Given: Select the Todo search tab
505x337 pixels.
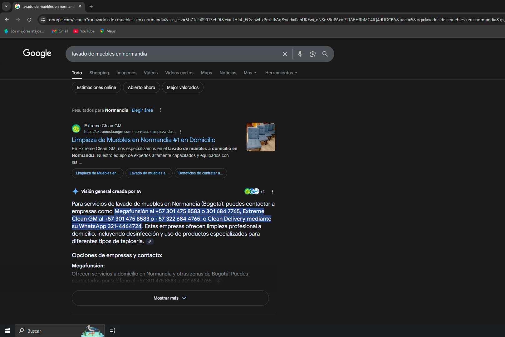Looking at the screenshot, I should pyautogui.click(x=77, y=73).
